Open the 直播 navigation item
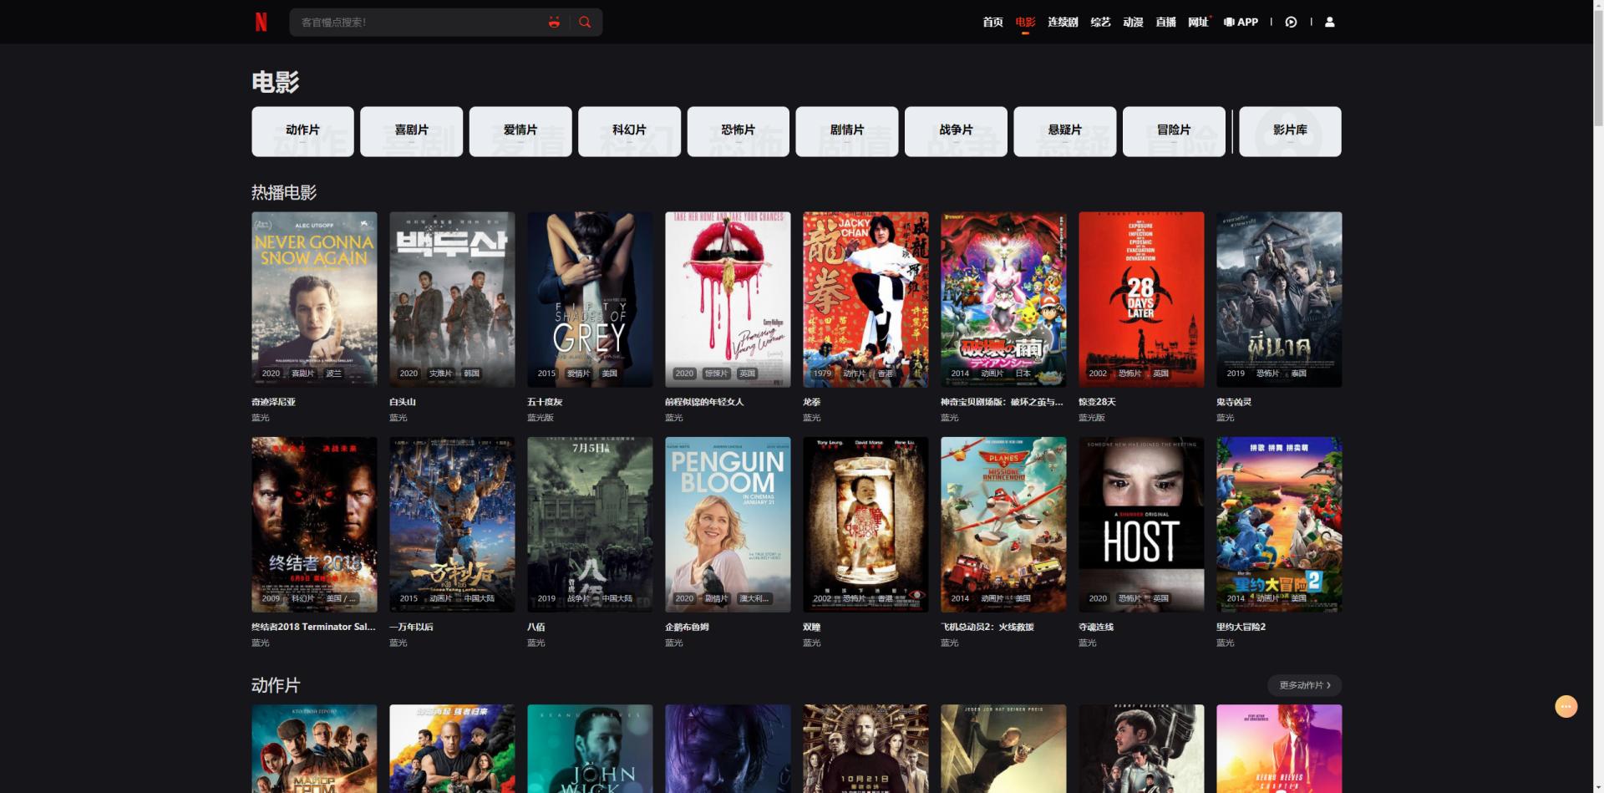The image size is (1604, 793). coord(1165,23)
